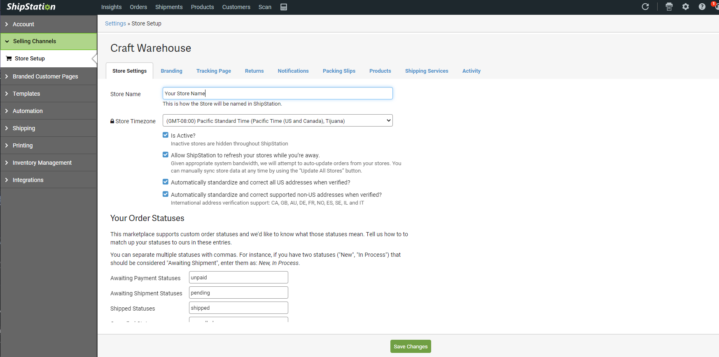The width and height of the screenshot is (719, 357).
Task: Open the Customers menu
Action: pyautogui.click(x=236, y=7)
